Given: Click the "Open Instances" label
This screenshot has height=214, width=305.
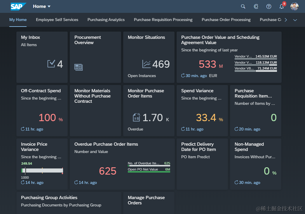Looking at the screenshot, I should click(x=142, y=76).
